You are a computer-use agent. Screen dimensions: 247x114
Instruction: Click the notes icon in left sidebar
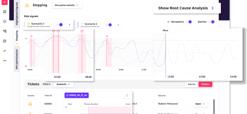[5, 41]
